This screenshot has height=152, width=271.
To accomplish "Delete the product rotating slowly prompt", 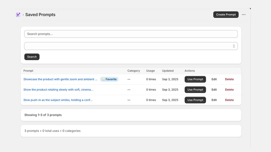I will pos(229,90).
